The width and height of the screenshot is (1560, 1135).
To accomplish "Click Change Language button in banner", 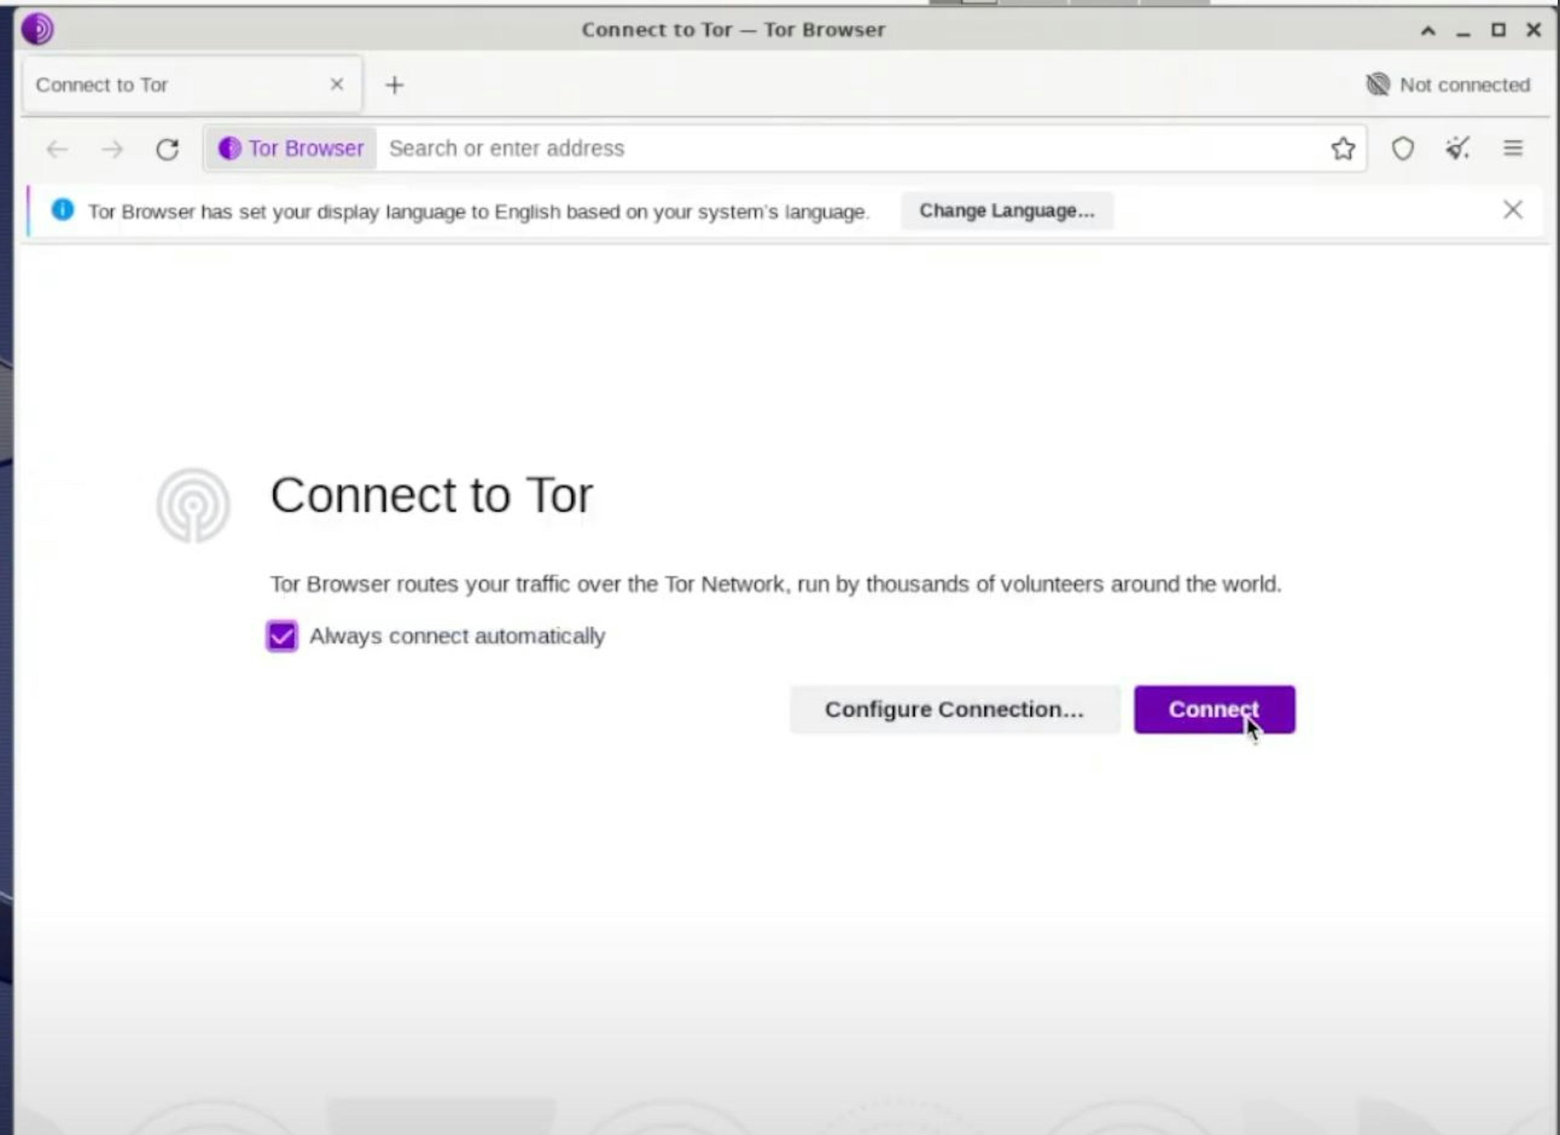I will (x=1007, y=210).
